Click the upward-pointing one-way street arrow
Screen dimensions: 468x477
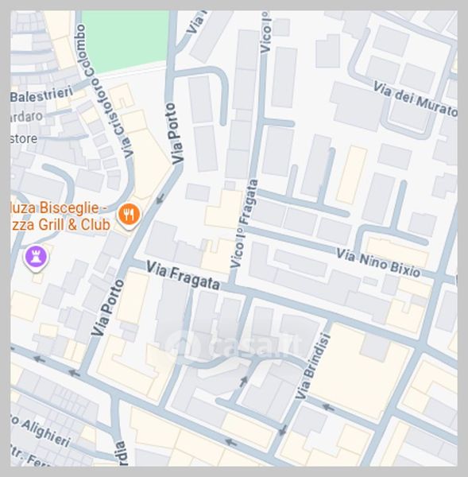pos(244,382)
